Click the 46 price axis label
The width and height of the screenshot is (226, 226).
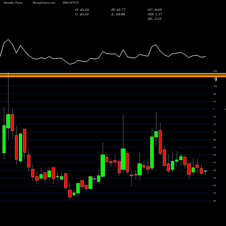tap(215, 170)
